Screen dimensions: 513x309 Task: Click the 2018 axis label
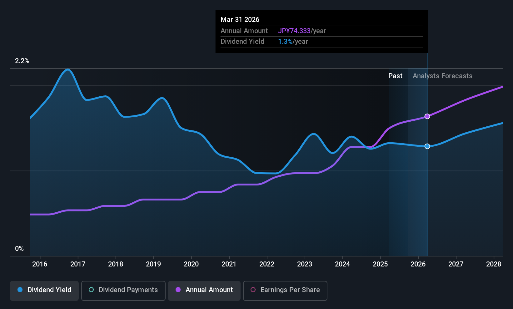(116, 264)
